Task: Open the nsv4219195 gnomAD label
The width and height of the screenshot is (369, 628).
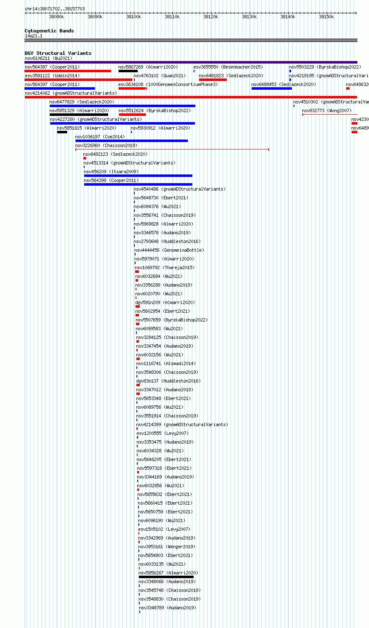Action: (329, 76)
